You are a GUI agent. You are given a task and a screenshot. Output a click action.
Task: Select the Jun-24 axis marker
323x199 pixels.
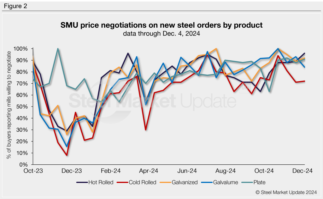187,171
